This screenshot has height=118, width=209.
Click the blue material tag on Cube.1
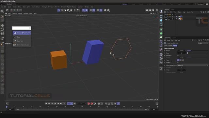click(x=181, y=17)
